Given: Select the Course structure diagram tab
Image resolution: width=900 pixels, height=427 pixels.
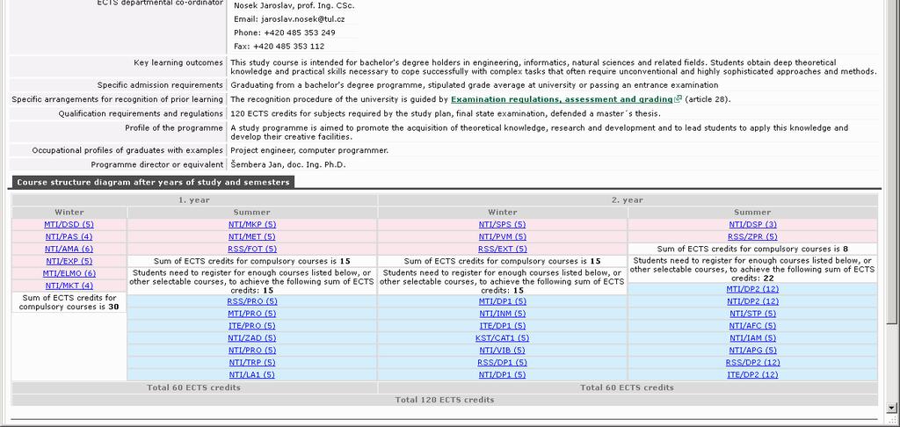Looking at the screenshot, I should (153, 183).
